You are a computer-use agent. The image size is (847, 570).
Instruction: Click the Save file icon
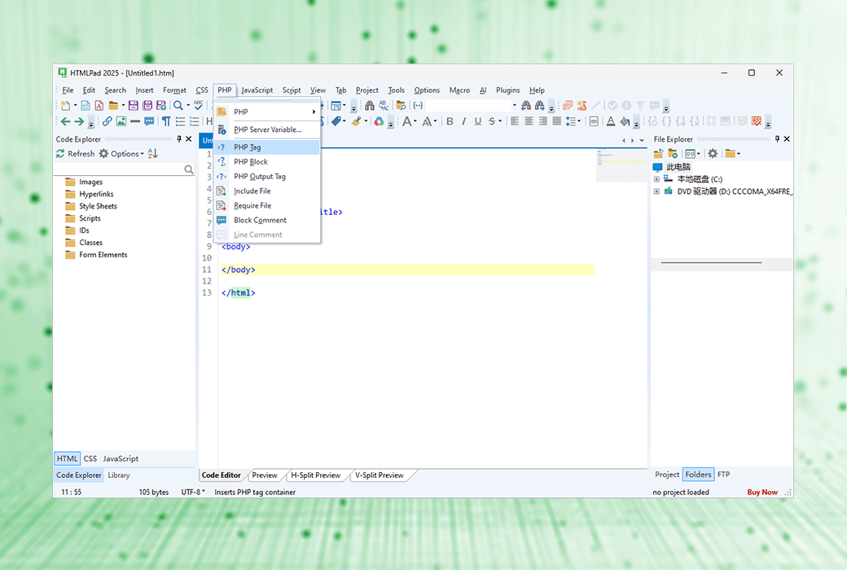point(133,105)
